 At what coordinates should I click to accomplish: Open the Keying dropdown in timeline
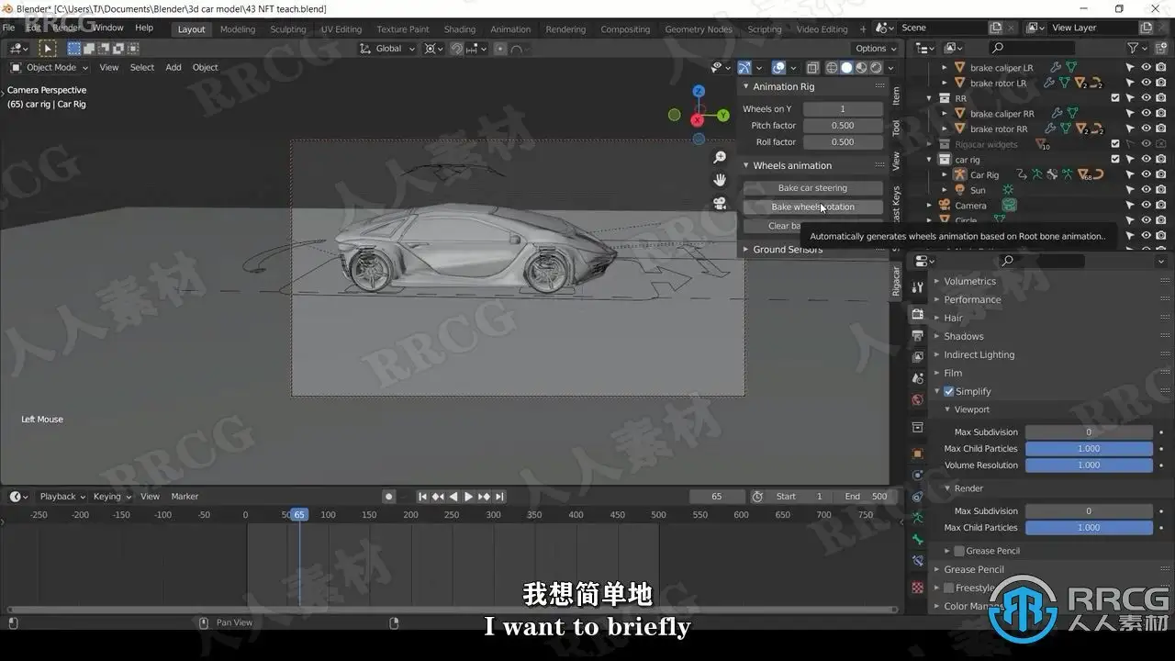click(112, 497)
